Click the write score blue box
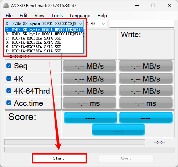This screenshot has width=178, height=167. pyautogui.click(x=146, y=118)
